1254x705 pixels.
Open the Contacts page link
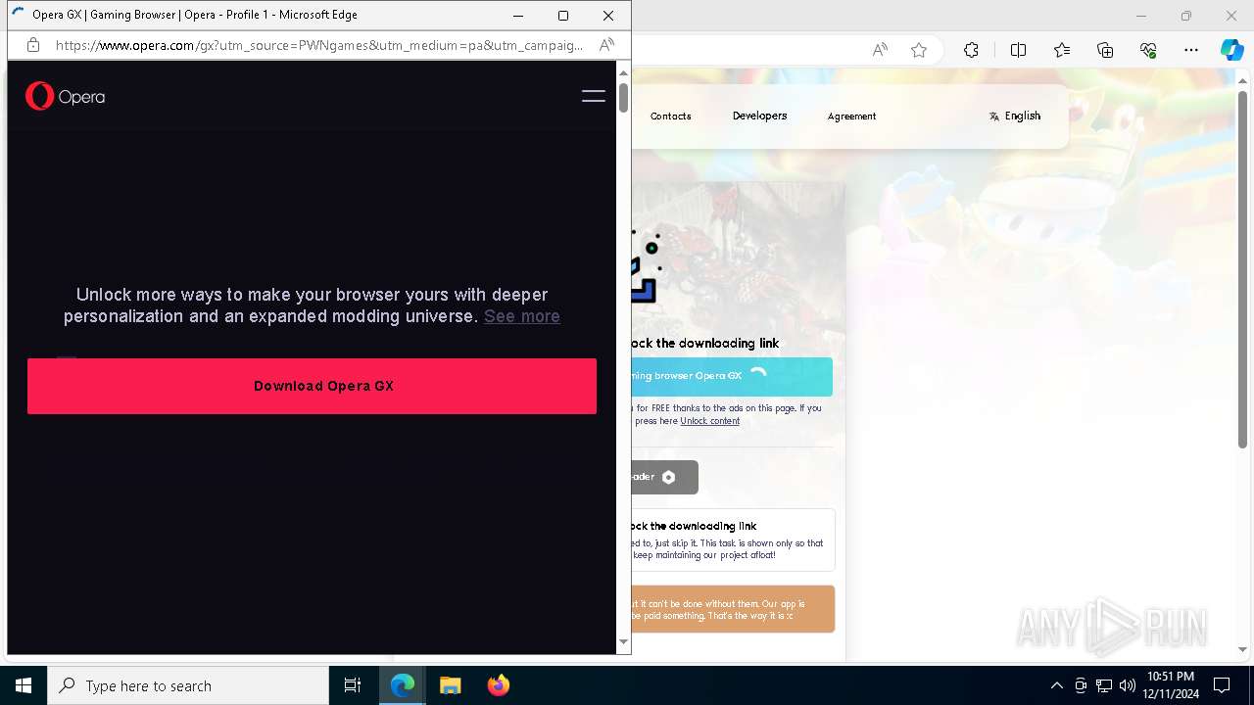670,116
